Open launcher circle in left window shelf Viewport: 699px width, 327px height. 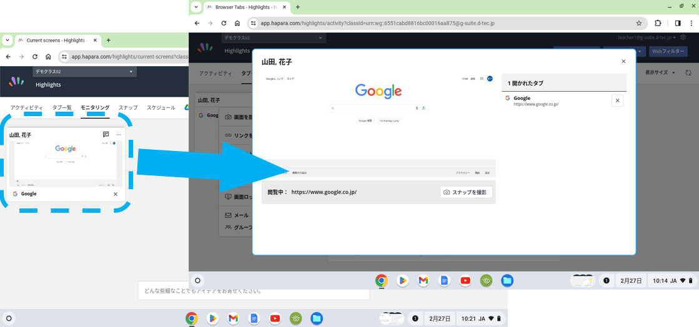point(9,318)
